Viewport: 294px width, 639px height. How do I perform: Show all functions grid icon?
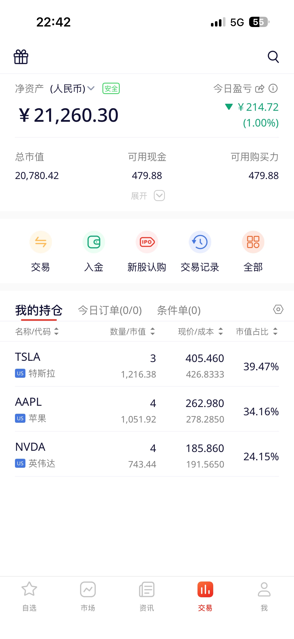pos(253,242)
